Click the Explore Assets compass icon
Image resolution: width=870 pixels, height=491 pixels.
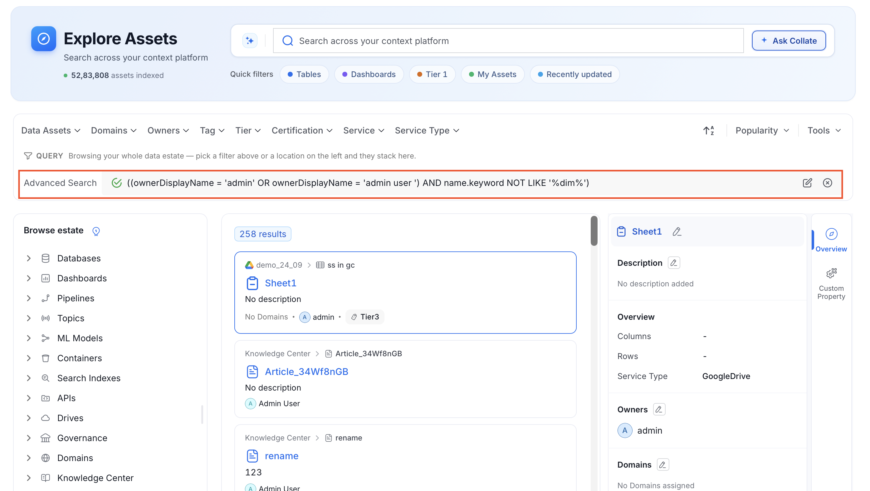pyautogui.click(x=44, y=38)
